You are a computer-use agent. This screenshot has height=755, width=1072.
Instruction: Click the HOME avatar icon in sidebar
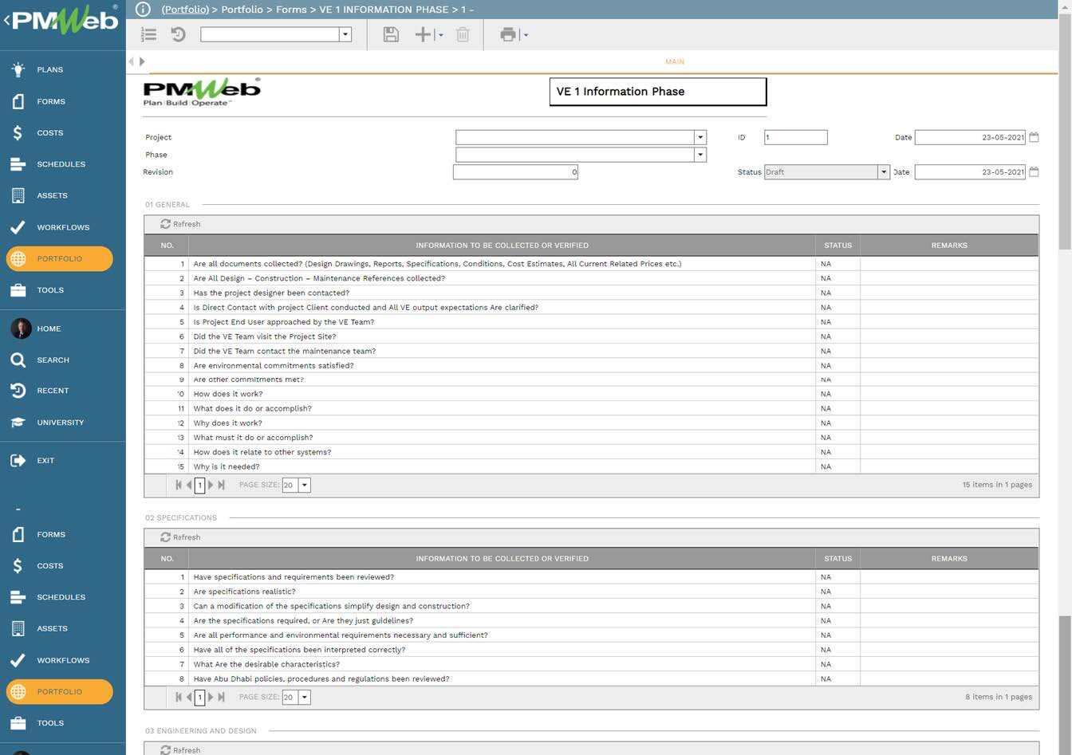[x=20, y=328]
